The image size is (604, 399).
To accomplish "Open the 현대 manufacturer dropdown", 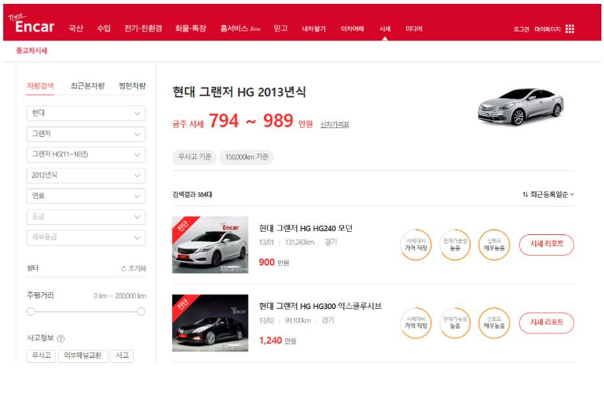I will 86,113.
